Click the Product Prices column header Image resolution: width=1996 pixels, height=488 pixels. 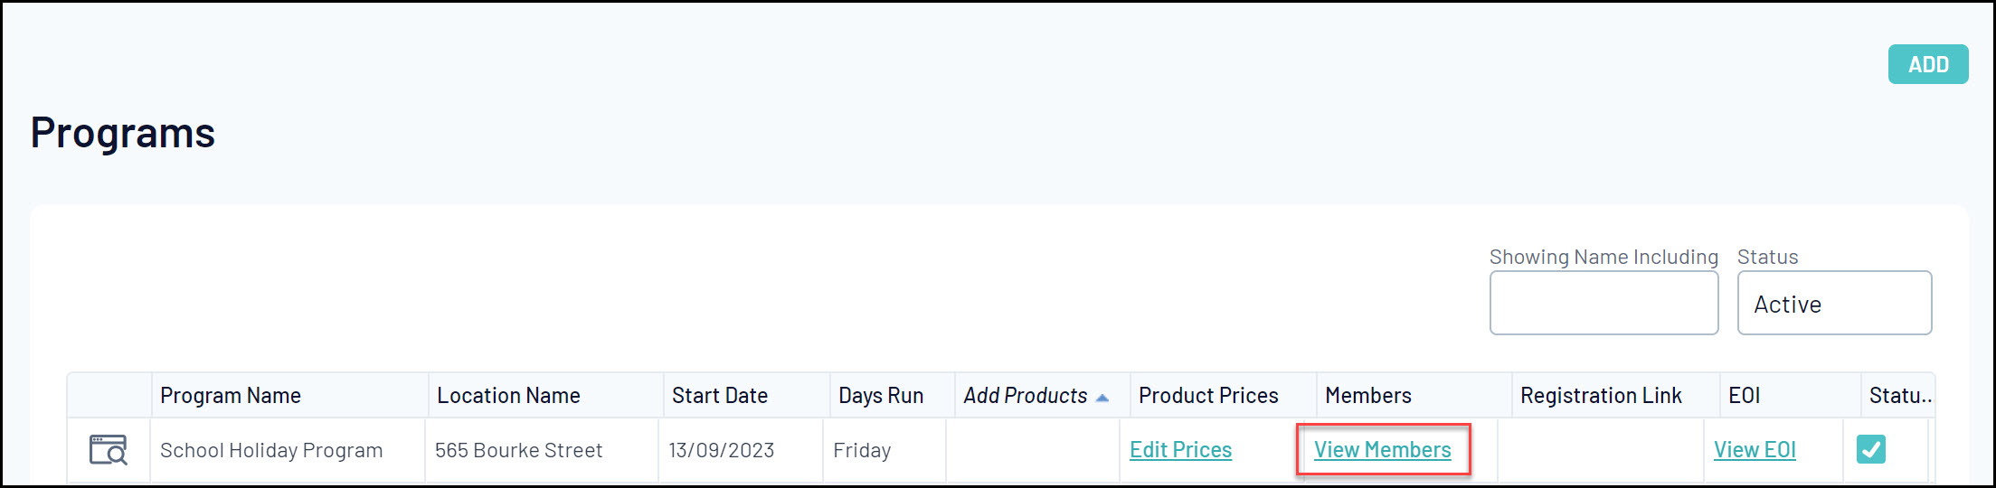tap(1207, 396)
